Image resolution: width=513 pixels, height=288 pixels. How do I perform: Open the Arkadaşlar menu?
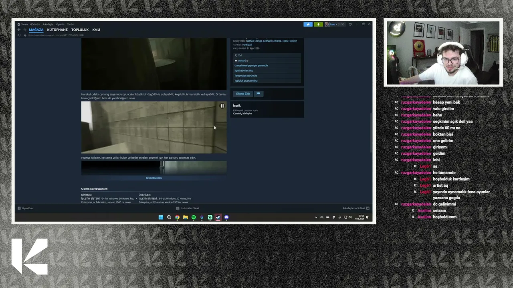[x=48, y=24]
